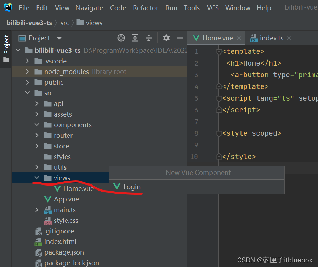The height and width of the screenshot is (267, 318).
Task: Expand the public folder
Action: coord(27,82)
